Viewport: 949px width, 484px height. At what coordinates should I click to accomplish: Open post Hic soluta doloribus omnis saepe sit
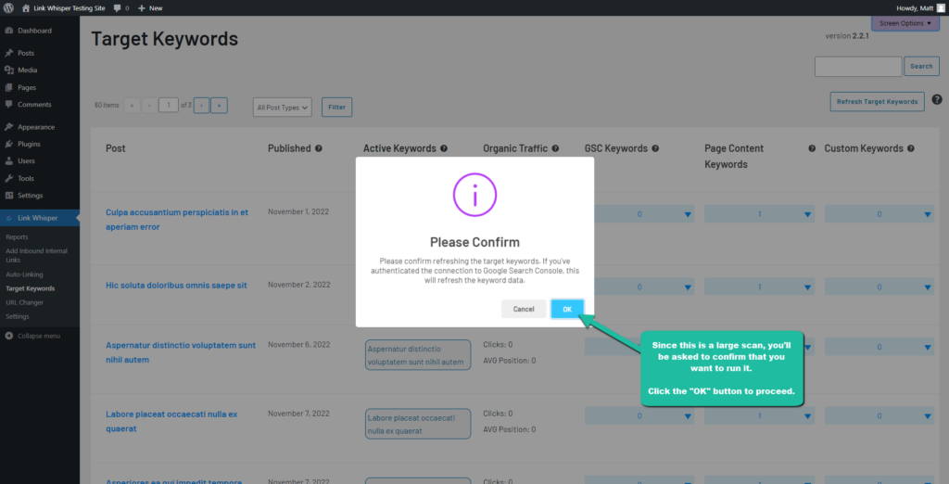point(176,286)
